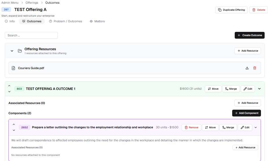This screenshot has width=268, height=161.
Task: Go to Offerings breadcrumb
Action: [32, 3]
